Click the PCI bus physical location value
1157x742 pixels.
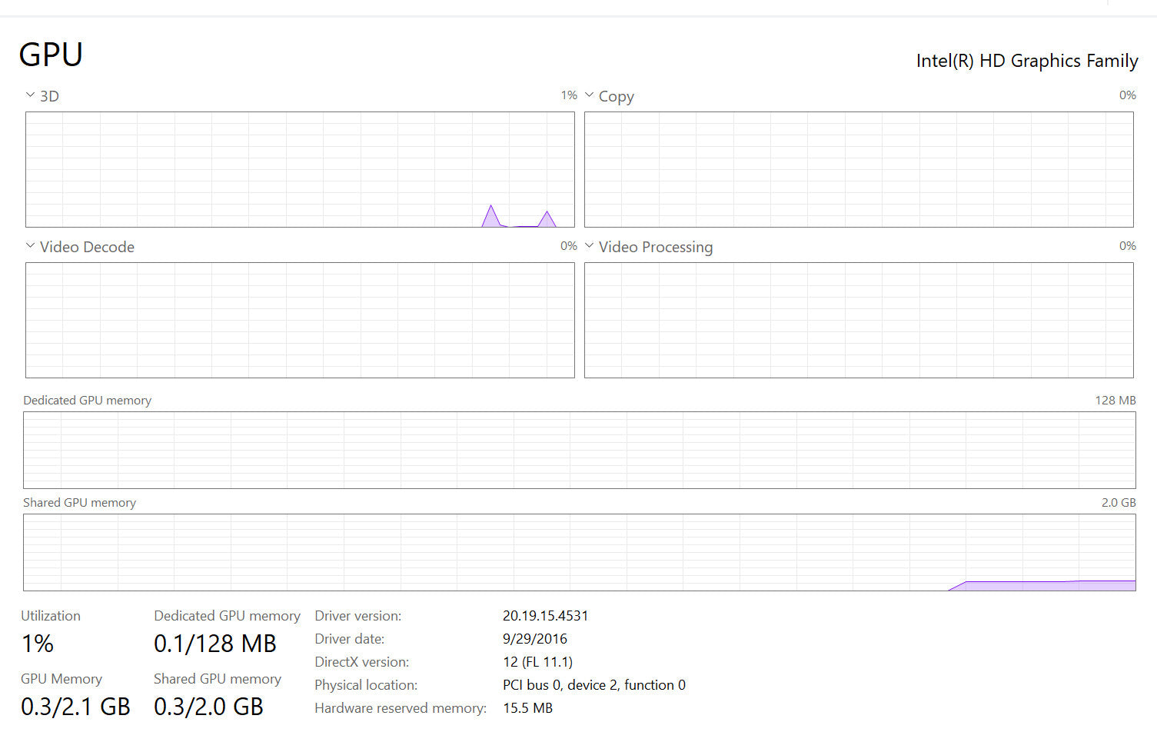tap(593, 685)
